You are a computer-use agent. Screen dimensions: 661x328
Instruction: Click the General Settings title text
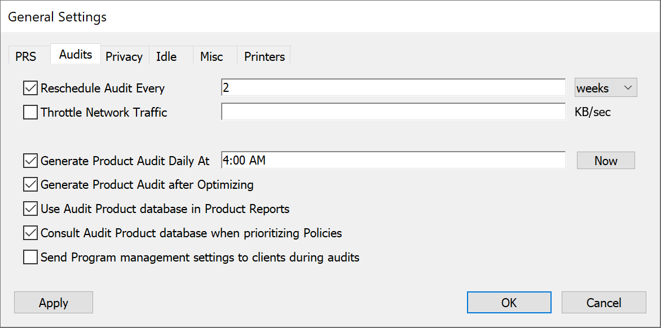(x=58, y=17)
